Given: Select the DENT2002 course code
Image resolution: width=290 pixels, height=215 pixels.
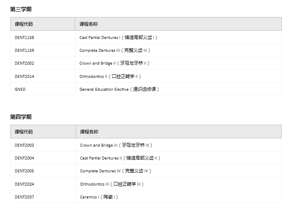Looking at the screenshot, I should 24,63.
